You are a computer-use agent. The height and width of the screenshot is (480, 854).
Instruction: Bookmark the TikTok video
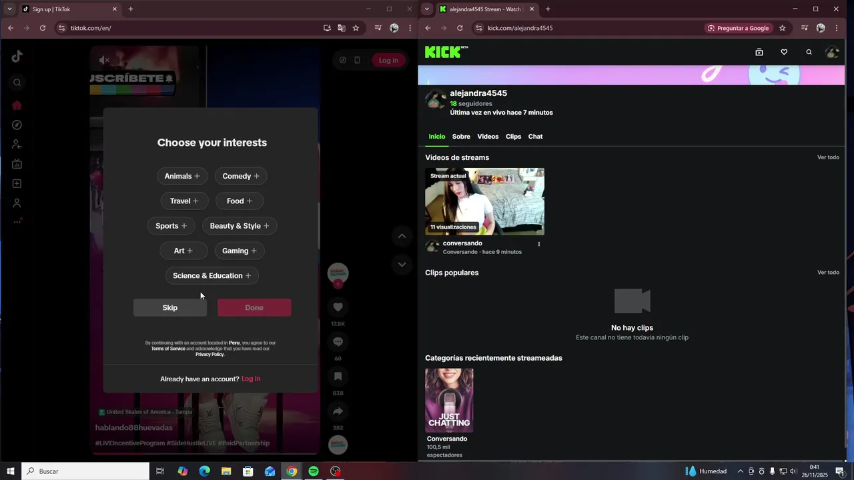pos(338,376)
